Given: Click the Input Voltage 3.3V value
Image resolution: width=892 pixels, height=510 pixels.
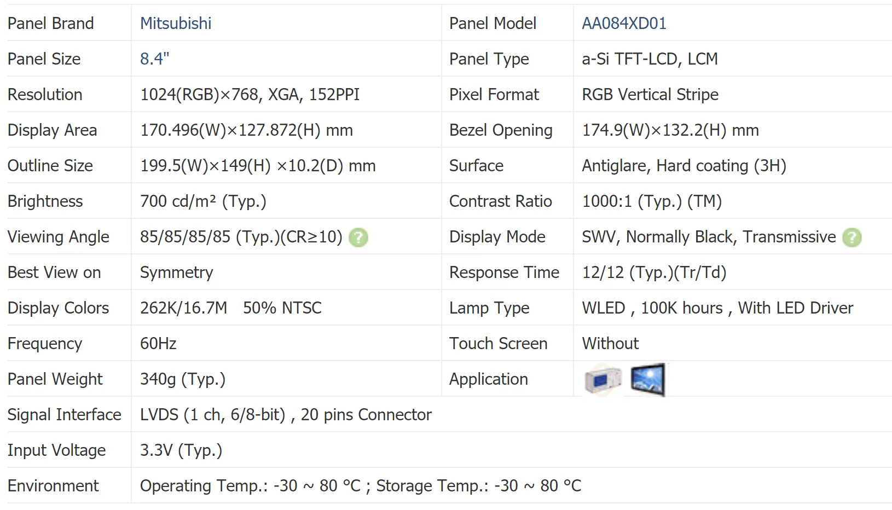Looking at the screenshot, I should (181, 450).
